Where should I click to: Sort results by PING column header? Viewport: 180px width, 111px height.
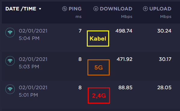tap(75, 9)
